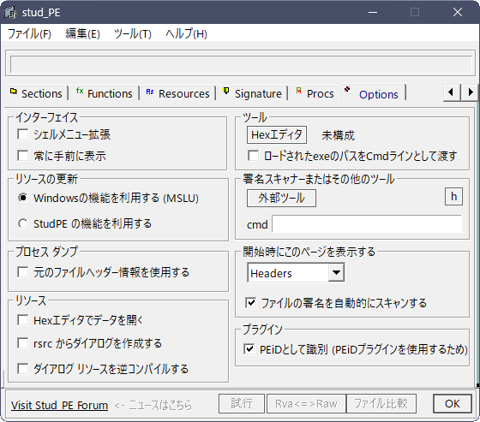Viewport: 480px width, 422px height.
Task: Click the Rva<=>Raw button
Action: point(306,404)
